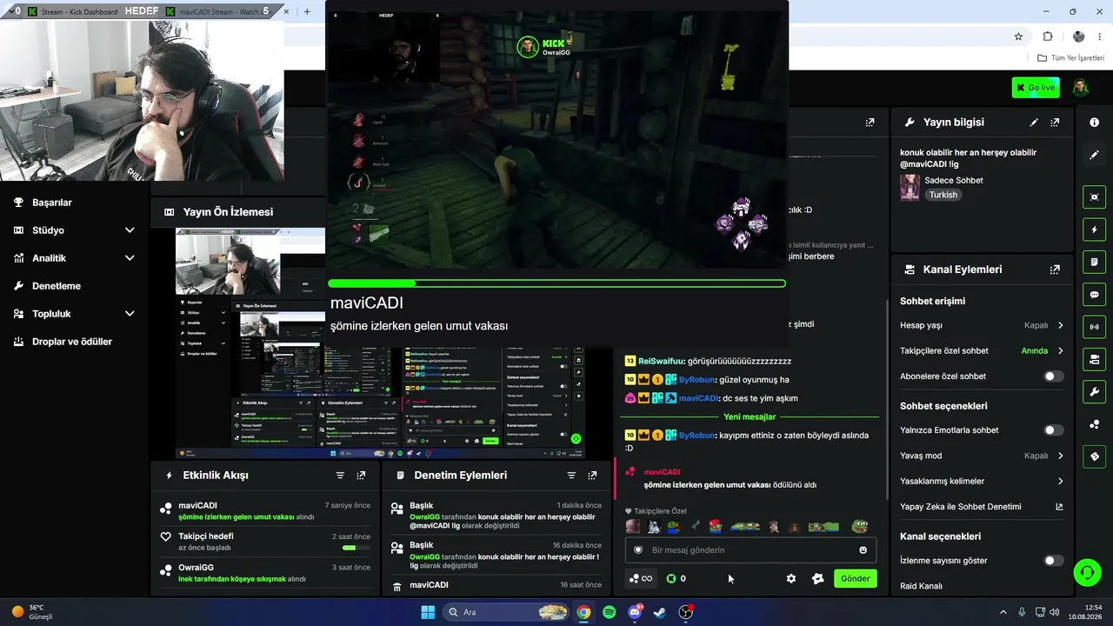The image size is (1113, 626).
Task: Open Yapay Zeka ile Sohbet Denetimi link
Action: click(982, 507)
